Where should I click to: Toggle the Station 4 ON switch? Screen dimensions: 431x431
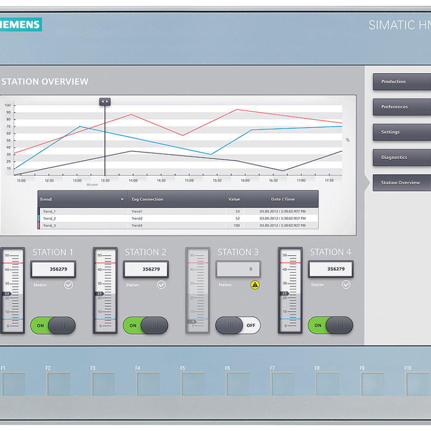tap(330, 325)
